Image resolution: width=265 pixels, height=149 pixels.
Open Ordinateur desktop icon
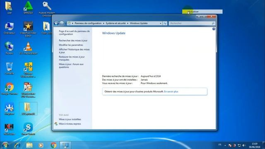point(9,28)
